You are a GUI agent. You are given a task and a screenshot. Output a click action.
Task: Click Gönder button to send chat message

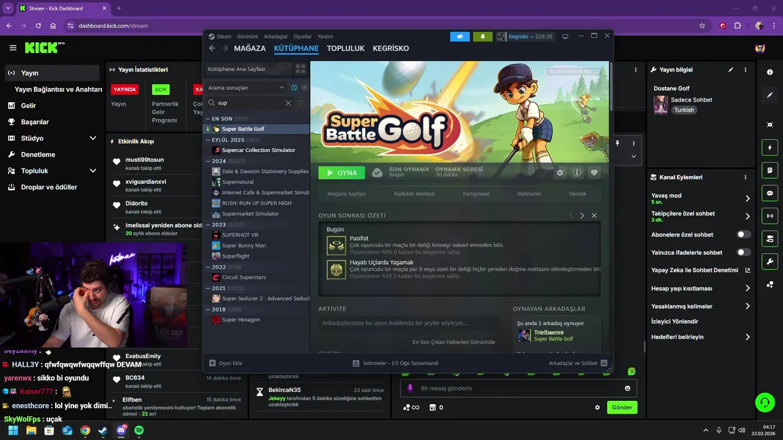(622, 408)
